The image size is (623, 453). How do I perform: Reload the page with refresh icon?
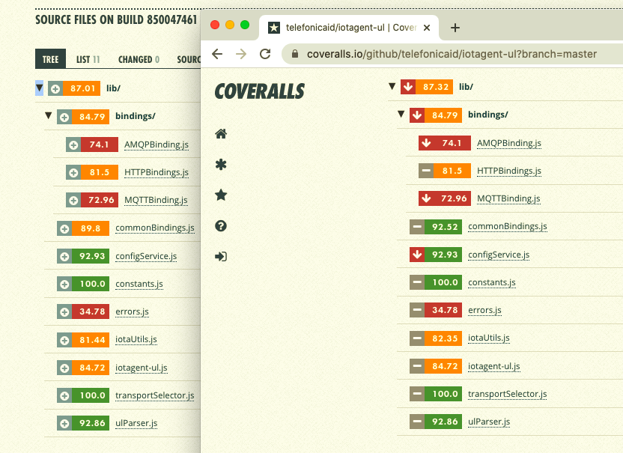click(265, 54)
